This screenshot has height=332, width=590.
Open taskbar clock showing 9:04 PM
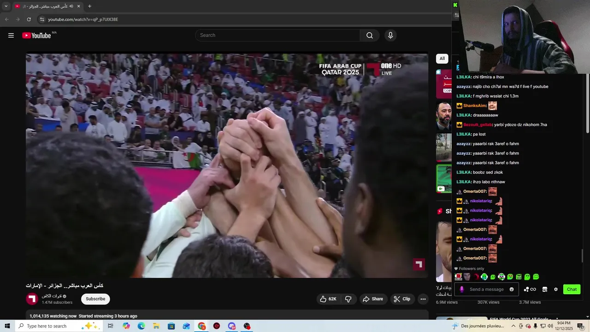(x=565, y=326)
